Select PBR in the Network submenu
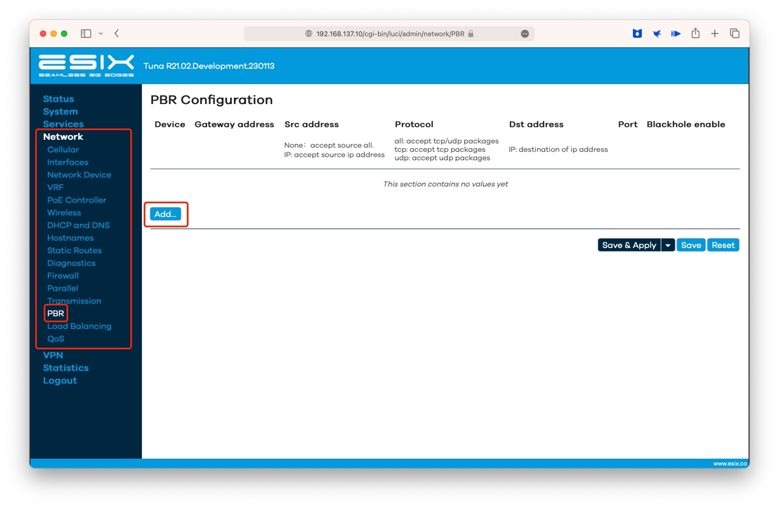The width and height of the screenshot is (779, 507). (56, 314)
